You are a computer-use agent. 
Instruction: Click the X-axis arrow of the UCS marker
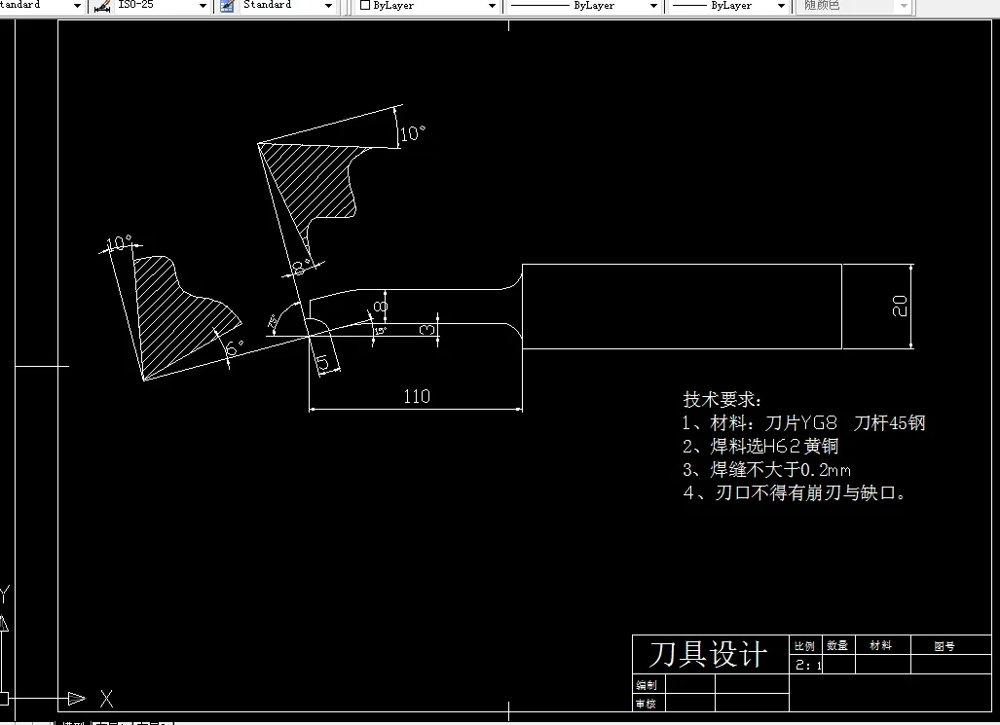pyautogui.click(x=76, y=698)
